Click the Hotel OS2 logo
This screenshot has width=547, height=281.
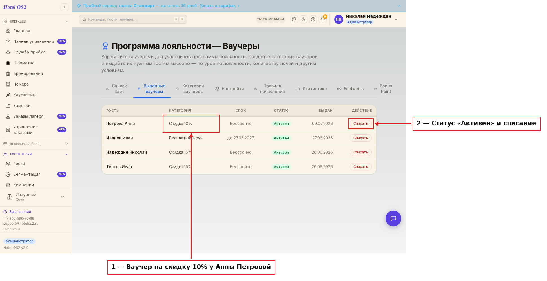(x=15, y=7)
